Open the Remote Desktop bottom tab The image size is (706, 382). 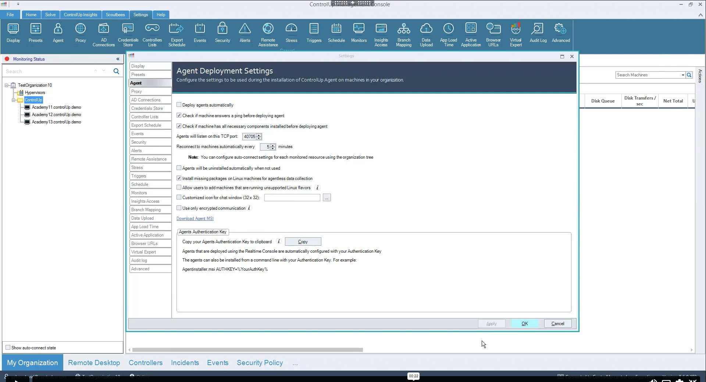94,363
